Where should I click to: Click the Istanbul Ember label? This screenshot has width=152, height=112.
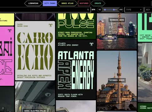117,80
